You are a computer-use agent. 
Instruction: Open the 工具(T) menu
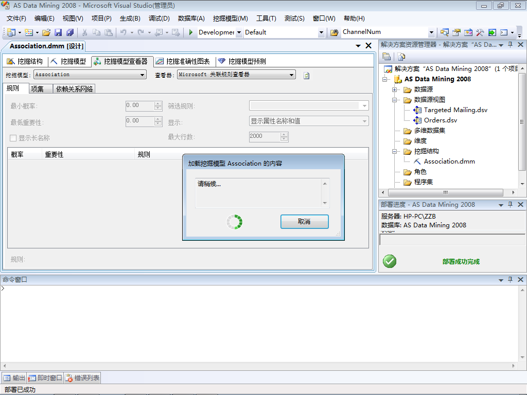click(x=266, y=19)
